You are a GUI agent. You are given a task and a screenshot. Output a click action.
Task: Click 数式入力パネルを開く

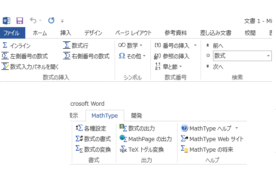coord(30,67)
